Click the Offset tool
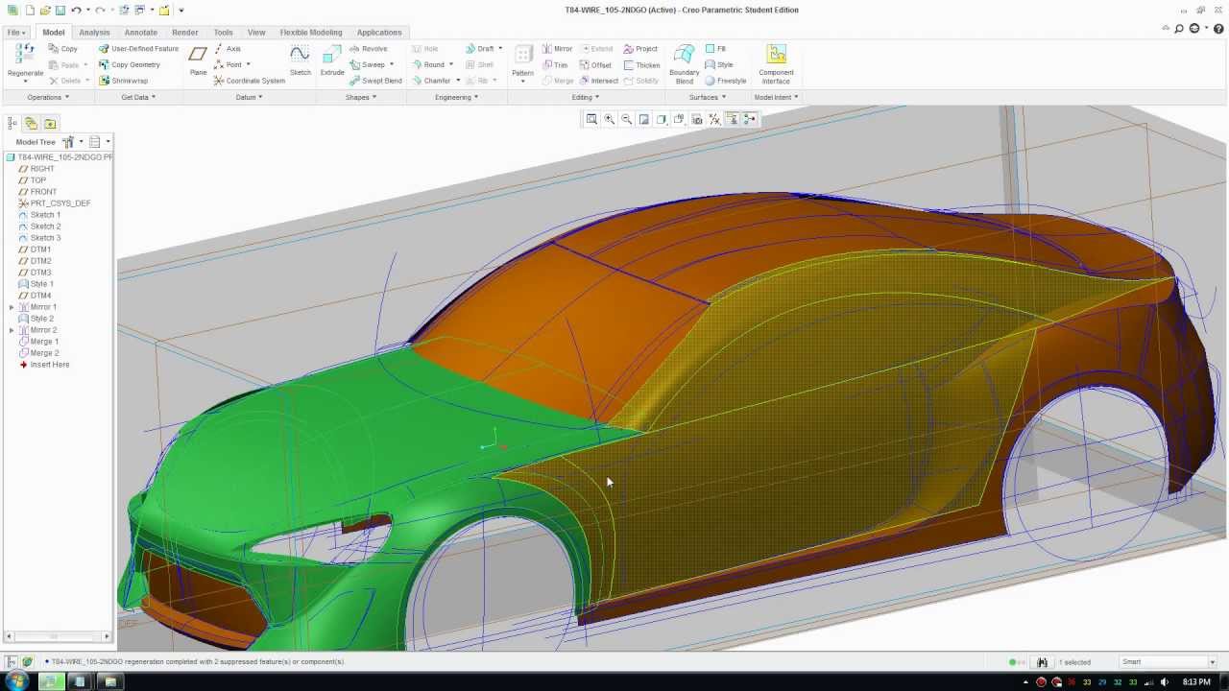This screenshot has width=1229, height=691. (x=595, y=65)
